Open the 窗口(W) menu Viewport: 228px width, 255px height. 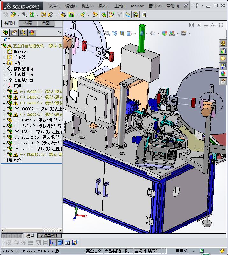click(x=155, y=6)
